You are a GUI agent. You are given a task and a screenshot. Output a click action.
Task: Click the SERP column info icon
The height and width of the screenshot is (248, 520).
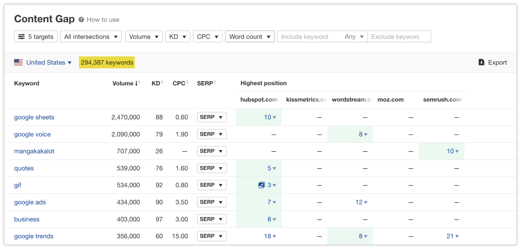[215, 82]
